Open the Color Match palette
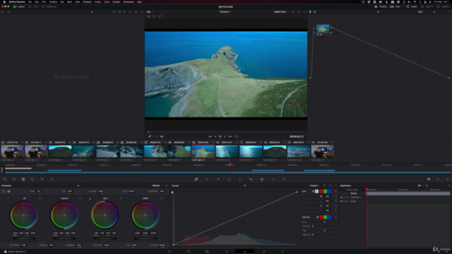This screenshot has width=452, height=254. (x=14, y=179)
